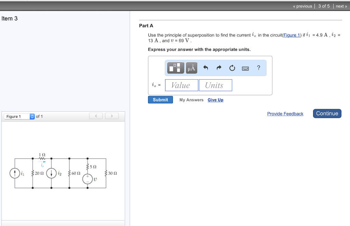Click the μÅ units insertion icon
Image resolution: width=350 pixels, height=226 pixels.
(x=191, y=68)
